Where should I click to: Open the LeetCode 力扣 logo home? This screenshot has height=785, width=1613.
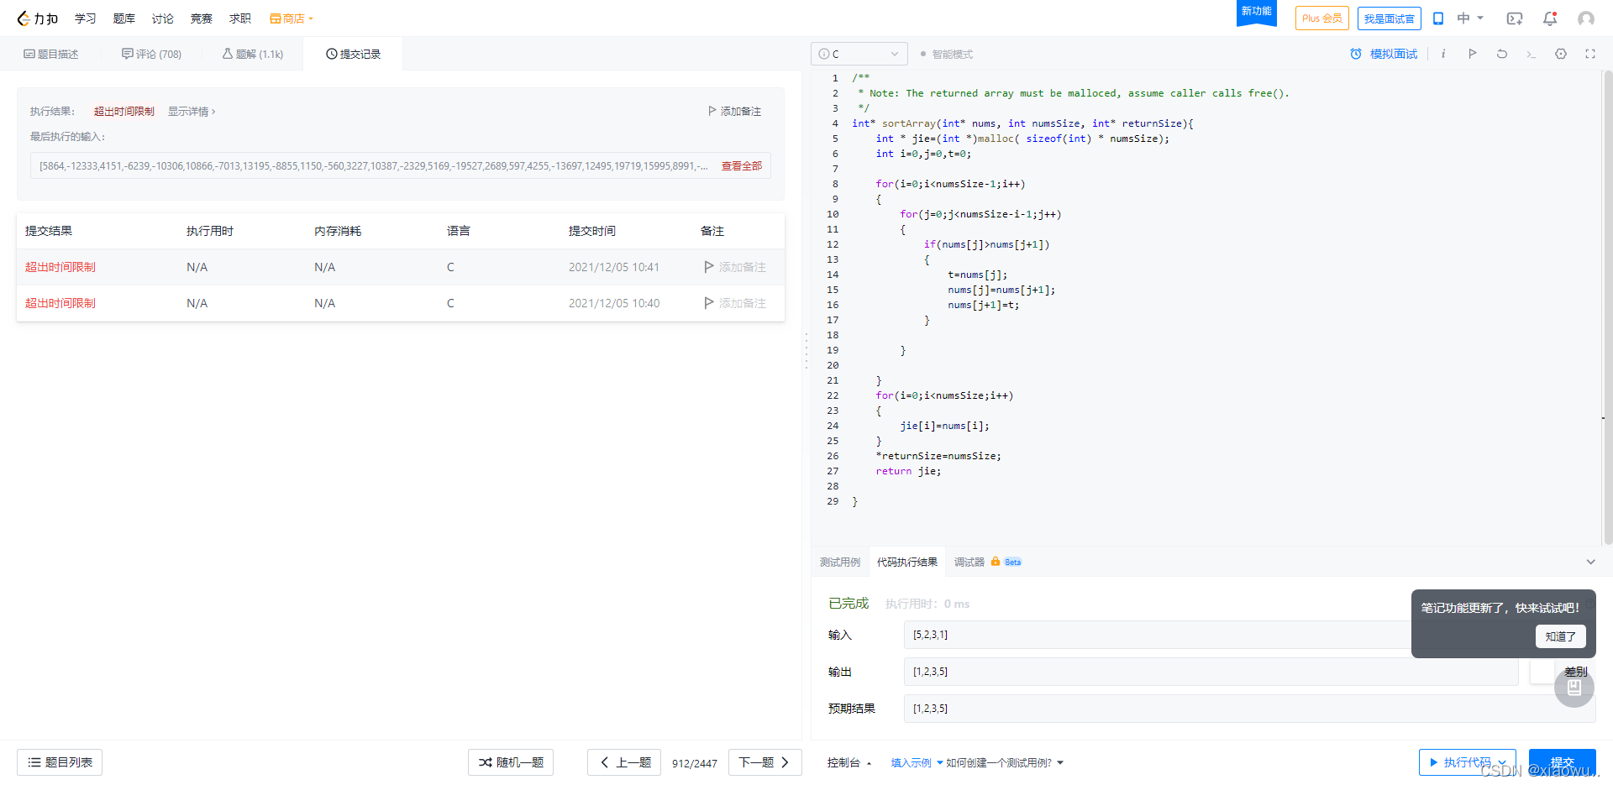tap(38, 18)
